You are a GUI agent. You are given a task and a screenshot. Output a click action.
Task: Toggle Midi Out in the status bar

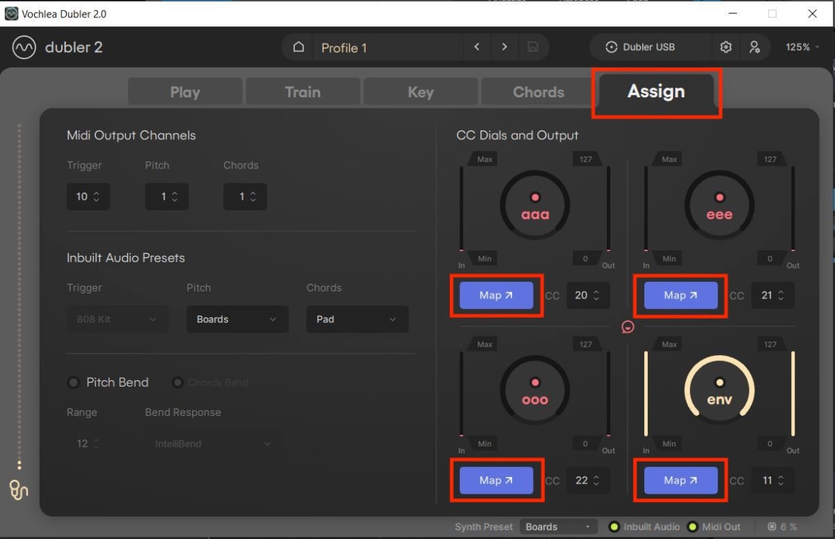[x=692, y=526]
